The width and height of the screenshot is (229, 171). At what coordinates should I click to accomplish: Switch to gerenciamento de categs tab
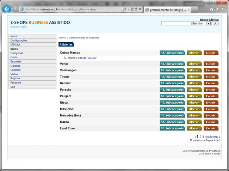point(165,9)
